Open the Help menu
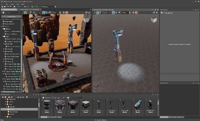The image size is (200, 121). [x=23, y=4]
